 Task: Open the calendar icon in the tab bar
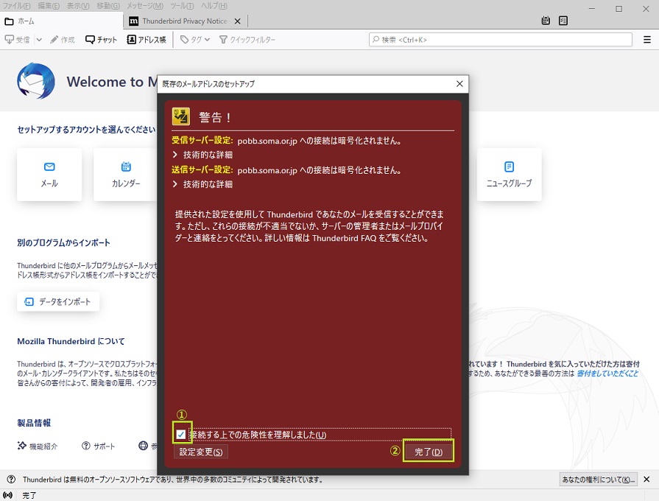(x=546, y=20)
